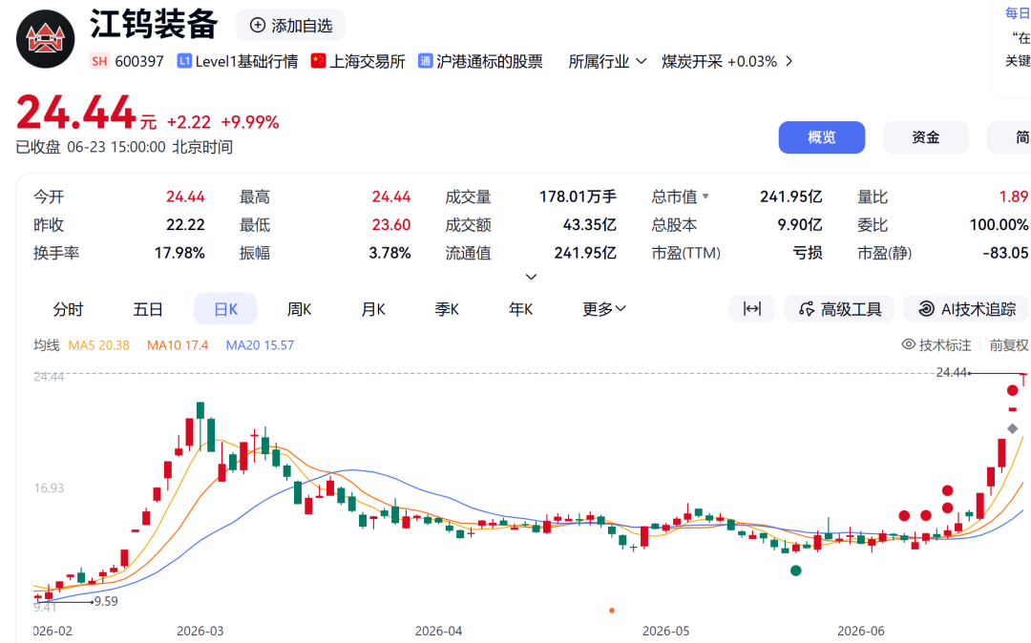Click the 换手率 17.98% value

point(179,253)
